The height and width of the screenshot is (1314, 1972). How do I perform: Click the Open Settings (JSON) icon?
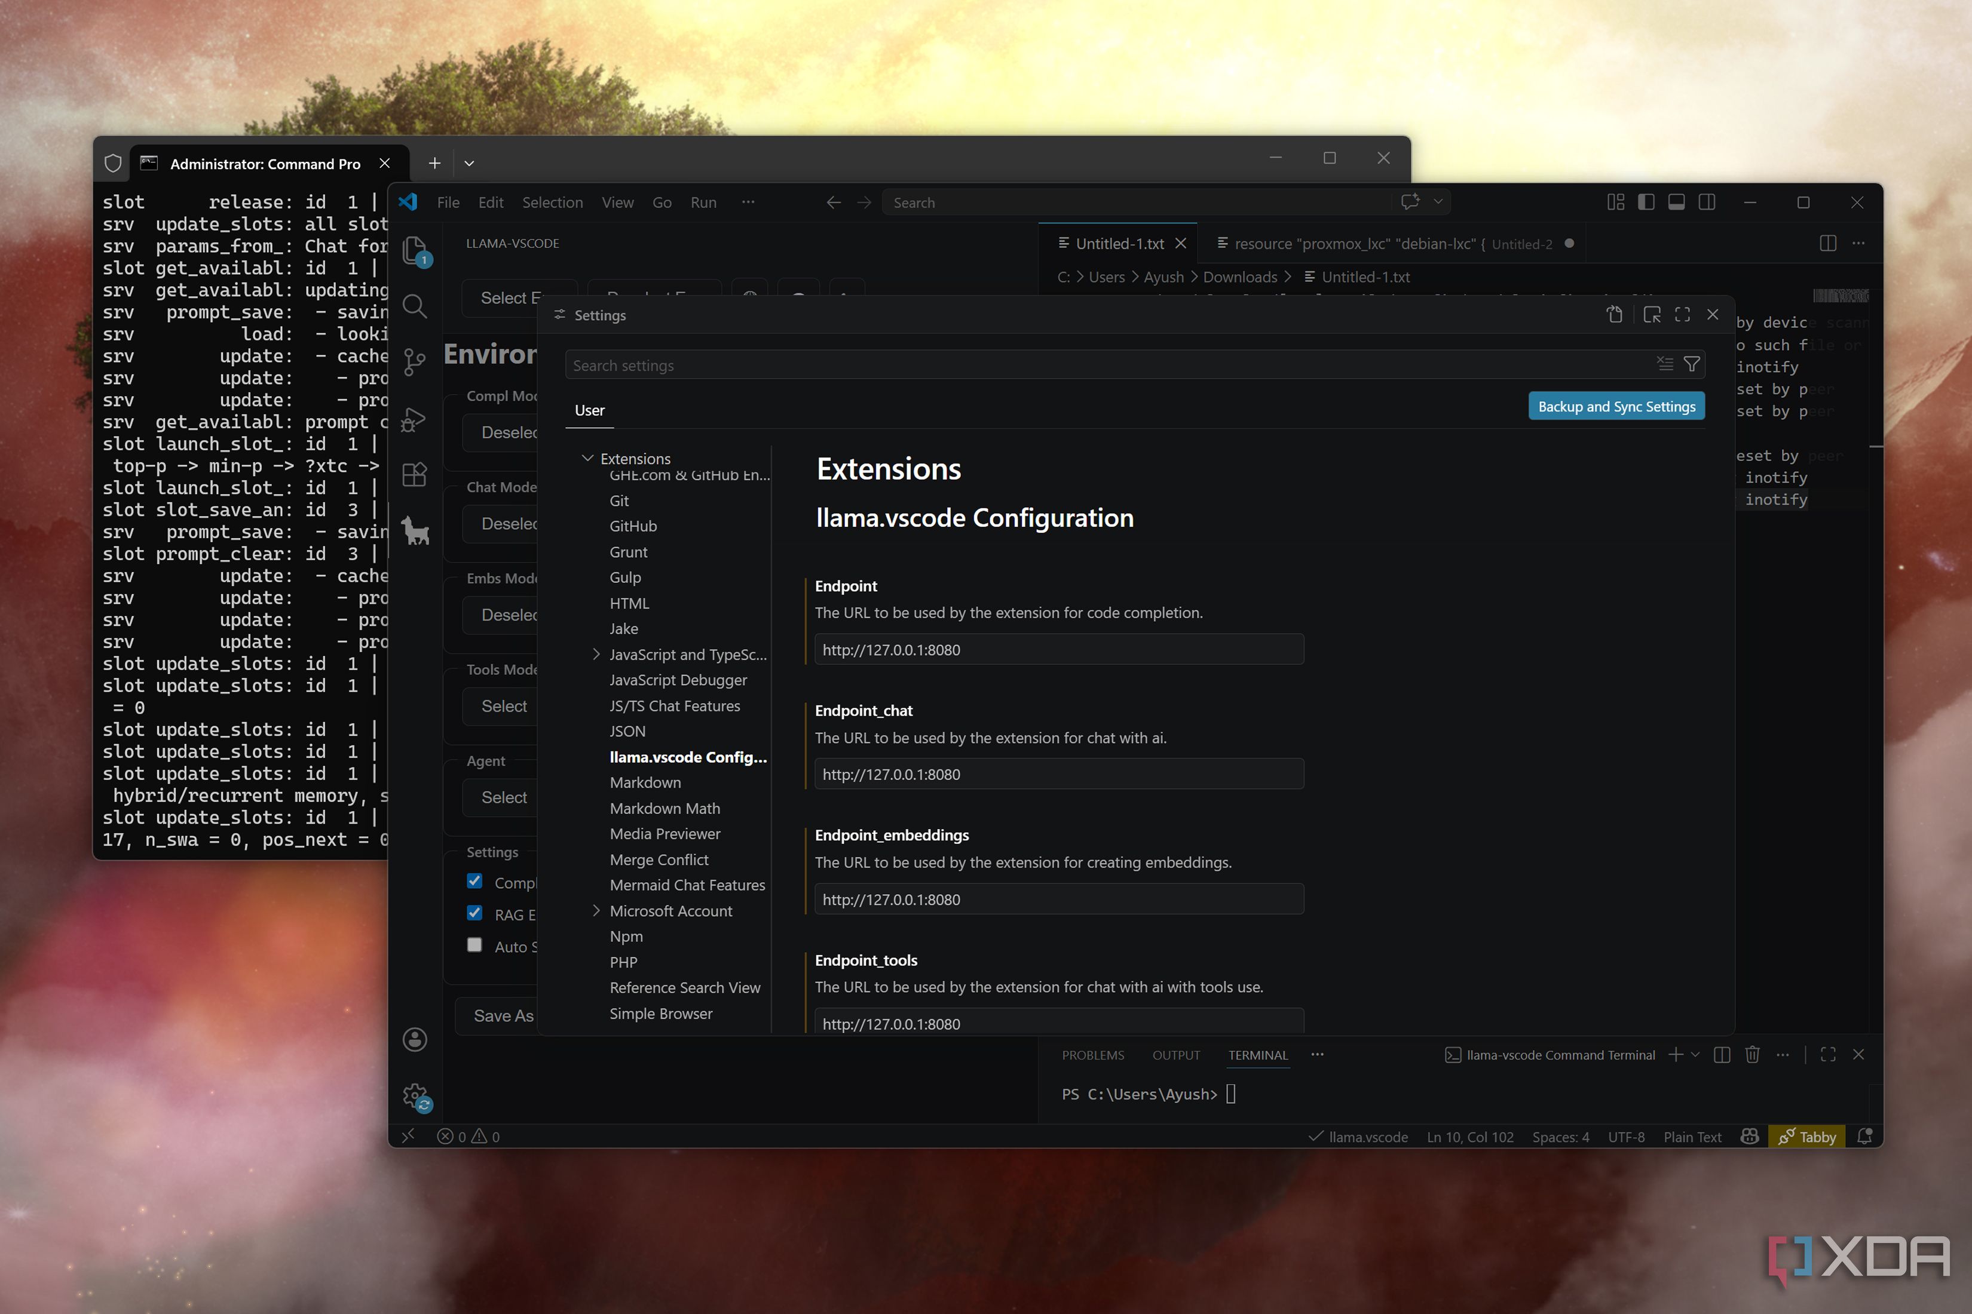[x=1614, y=314]
